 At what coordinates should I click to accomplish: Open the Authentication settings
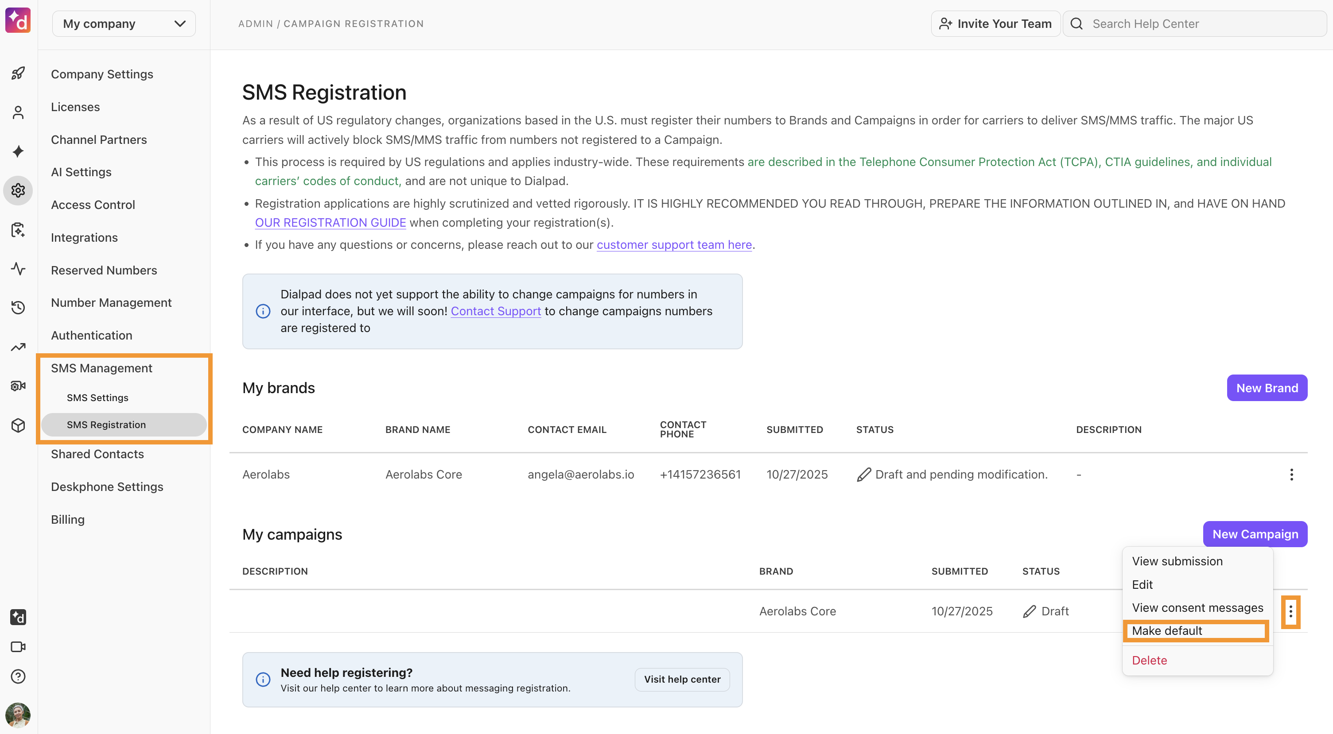(92, 335)
